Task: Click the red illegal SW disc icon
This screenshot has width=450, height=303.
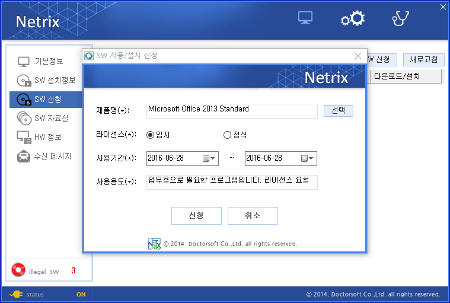Action: [18, 270]
